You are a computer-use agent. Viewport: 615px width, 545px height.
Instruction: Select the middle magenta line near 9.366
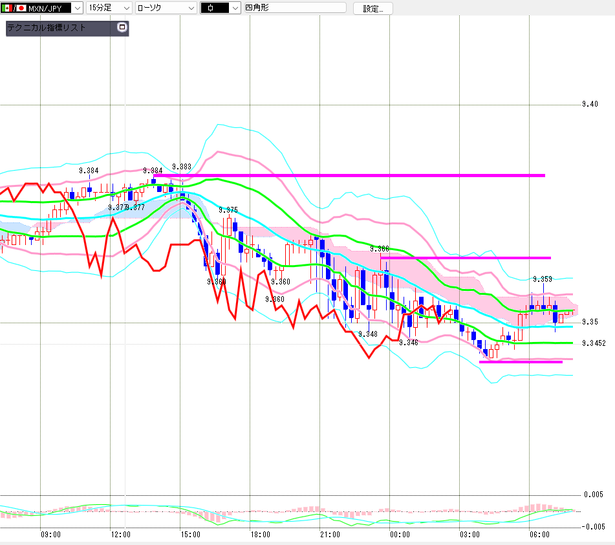466,257
